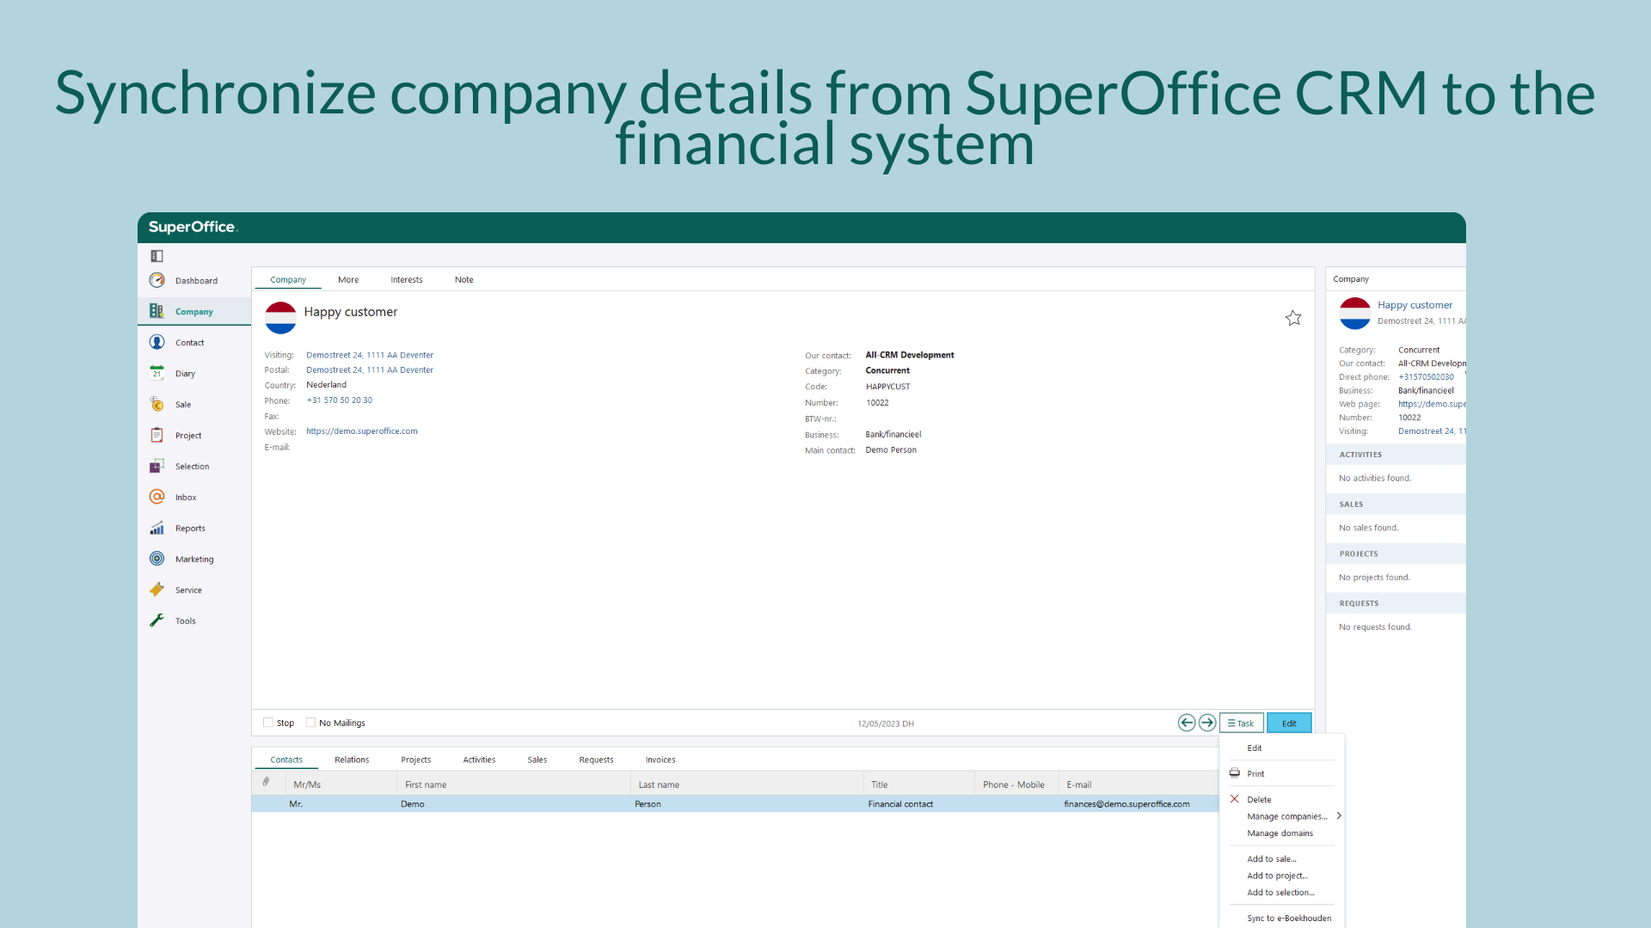Open the Marketing module
Viewport: 1651px width, 928px height.
tap(193, 559)
